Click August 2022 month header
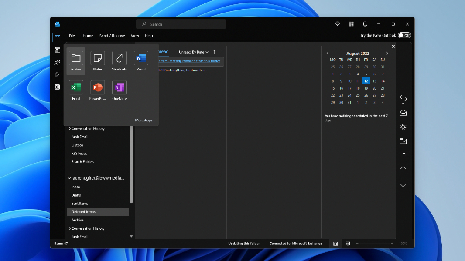 tap(358, 53)
